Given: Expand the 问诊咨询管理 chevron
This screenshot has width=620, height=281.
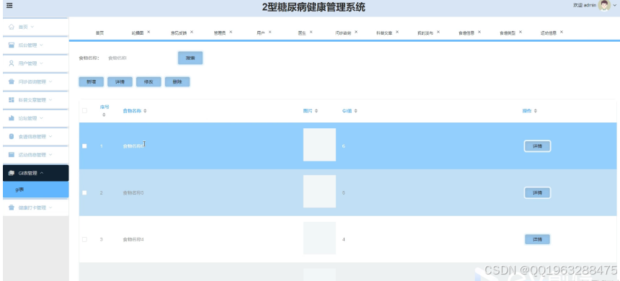Looking at the screenshot, I should [x=50, y=82].
